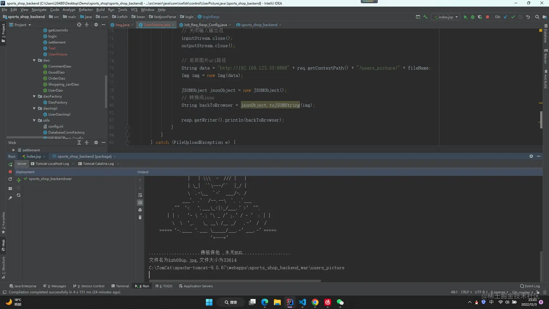Screen dimensions: 549x309
Task: Open the Project view selector dropdown
Action: (20, 25)
